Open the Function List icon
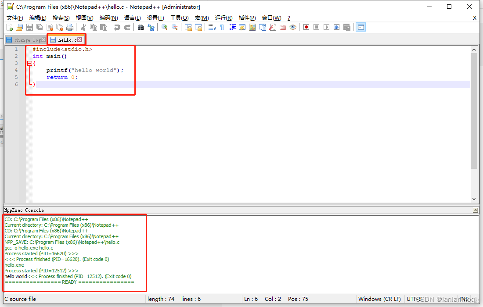This screenshot has height=307, width=483. tap(273, 27)
